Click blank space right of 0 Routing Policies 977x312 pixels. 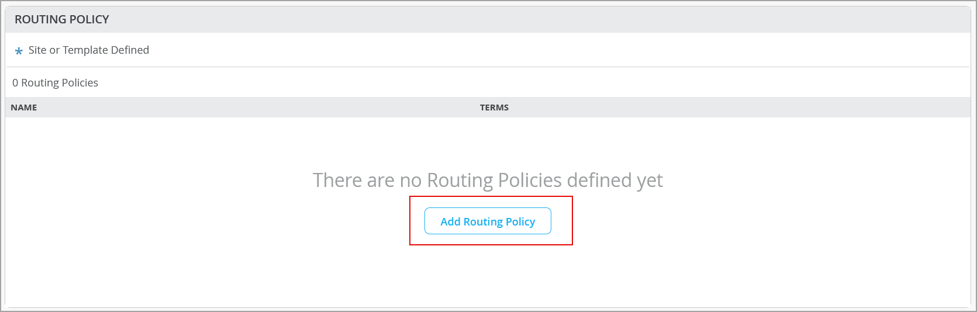tap(526, 83)
